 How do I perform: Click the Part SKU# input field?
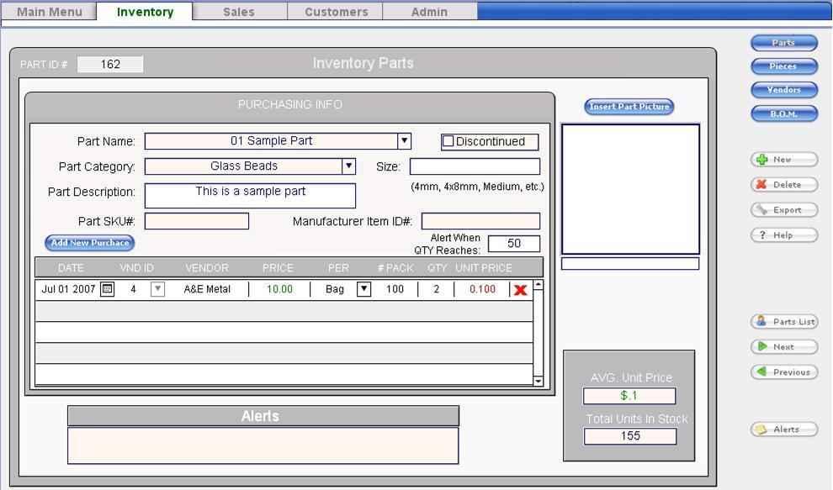pos(197,221)
